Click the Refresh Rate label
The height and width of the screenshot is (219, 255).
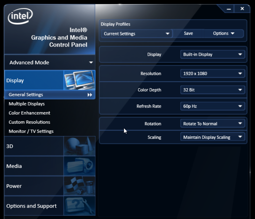pos(149,106)
